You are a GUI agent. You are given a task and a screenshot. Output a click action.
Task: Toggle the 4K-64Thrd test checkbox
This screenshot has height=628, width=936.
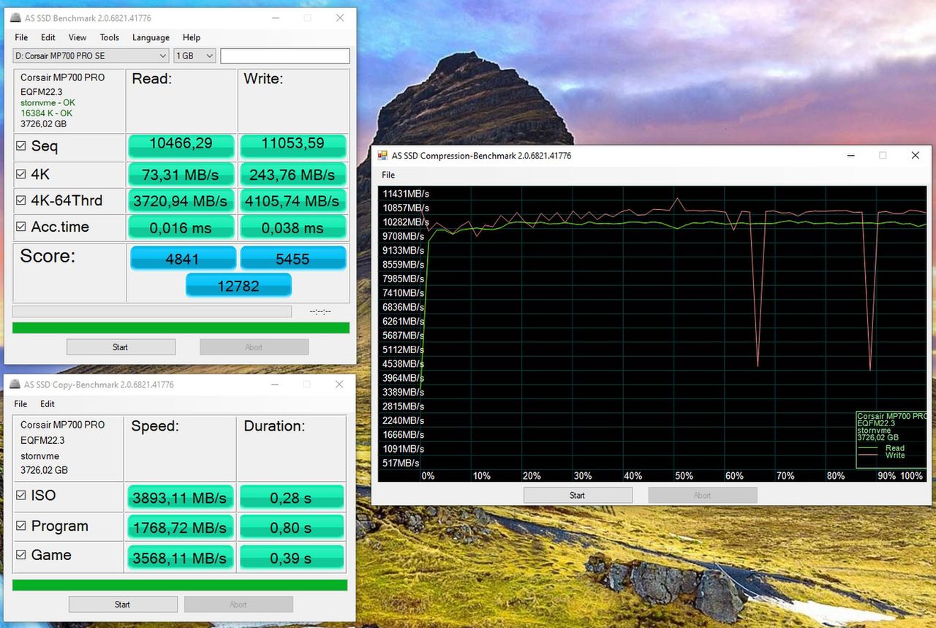click(21, 201)
